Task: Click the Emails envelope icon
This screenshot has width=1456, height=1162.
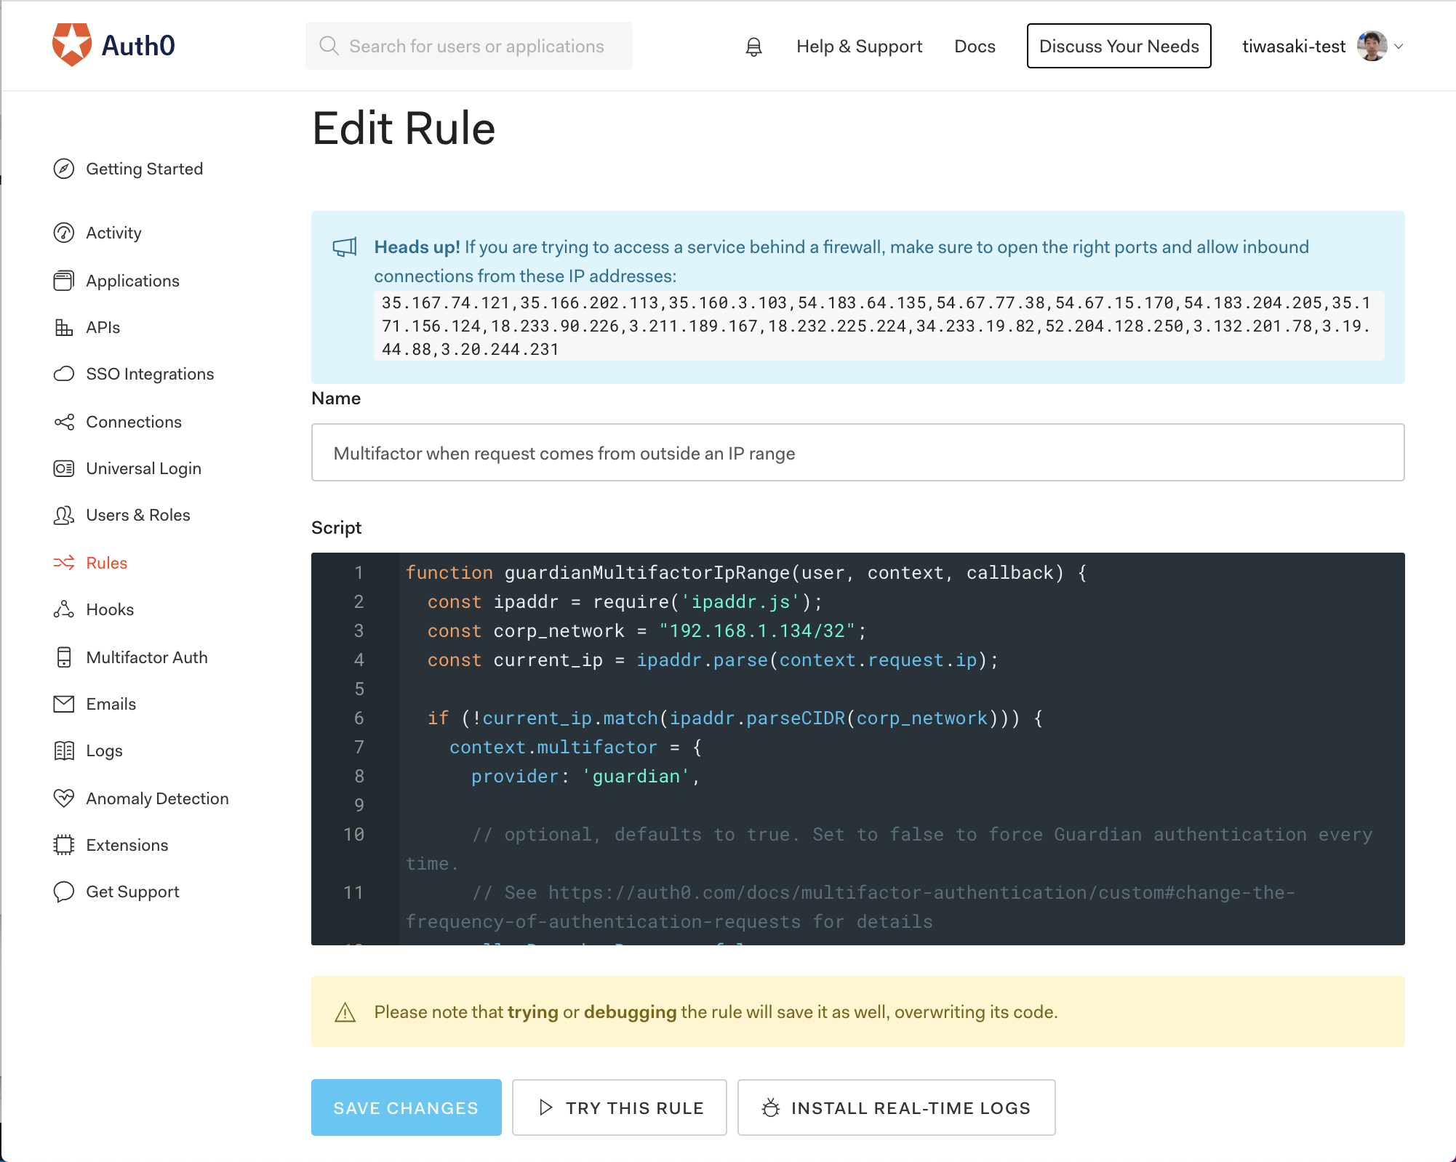Action: (64, 704)
